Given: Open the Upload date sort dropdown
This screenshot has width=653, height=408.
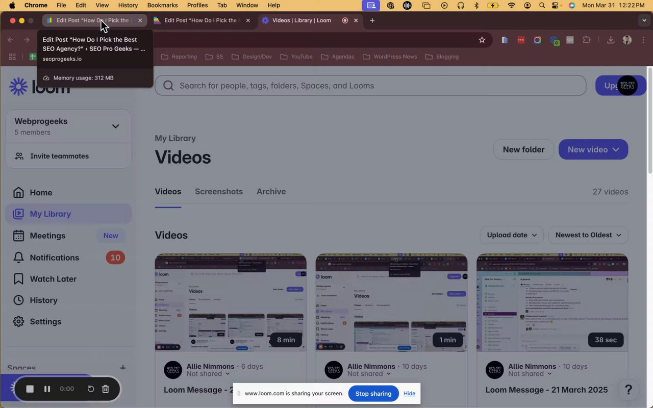Looking at the screenshot, I should [x=512, y=235].
